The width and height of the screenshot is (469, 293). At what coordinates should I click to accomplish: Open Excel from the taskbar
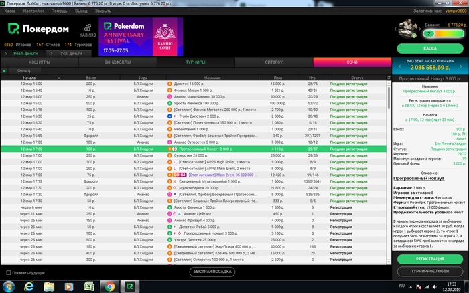89,287
